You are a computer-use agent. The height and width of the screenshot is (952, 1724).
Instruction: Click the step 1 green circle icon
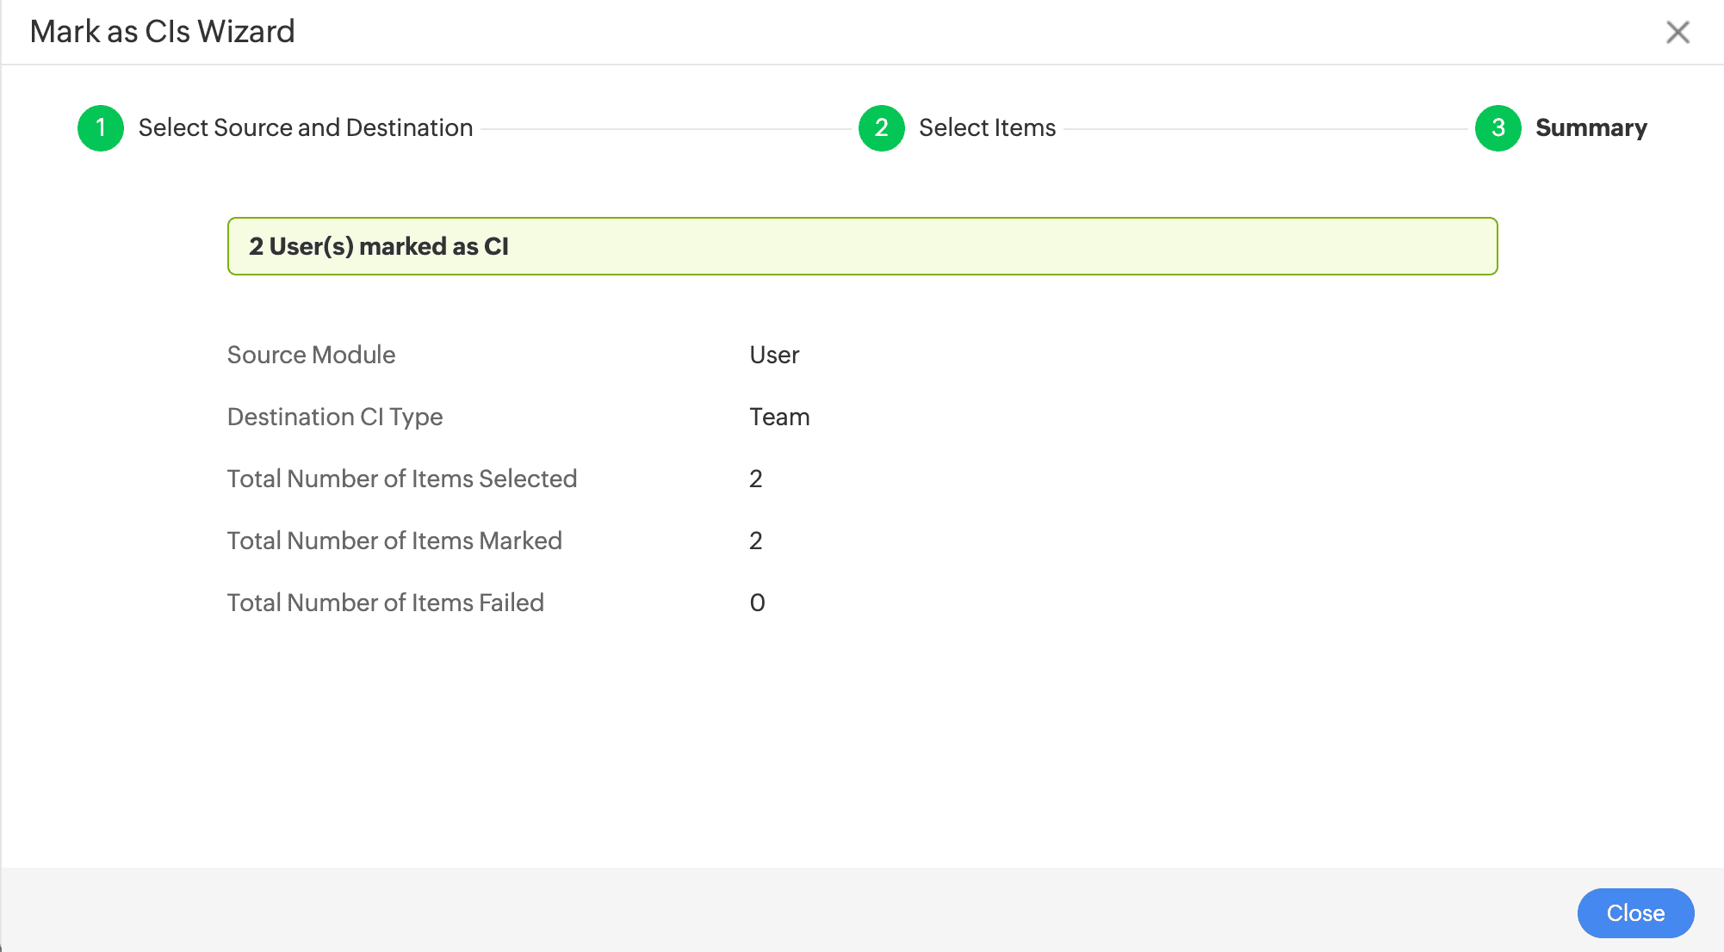click(x=101, y=128)
